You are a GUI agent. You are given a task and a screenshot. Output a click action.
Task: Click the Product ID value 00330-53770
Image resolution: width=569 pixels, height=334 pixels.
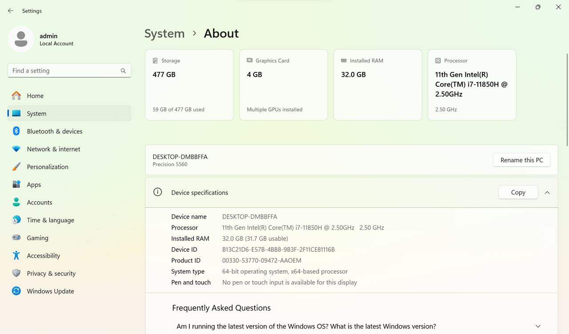pos(262,260)
